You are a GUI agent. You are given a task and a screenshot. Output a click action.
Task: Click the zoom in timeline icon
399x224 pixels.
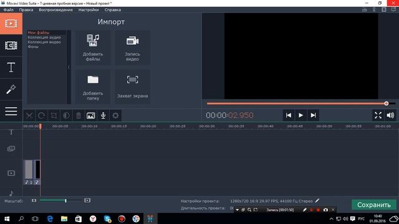[x=87, y=200]
